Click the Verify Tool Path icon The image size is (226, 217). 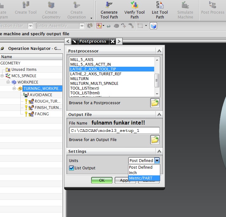point(134,5)
